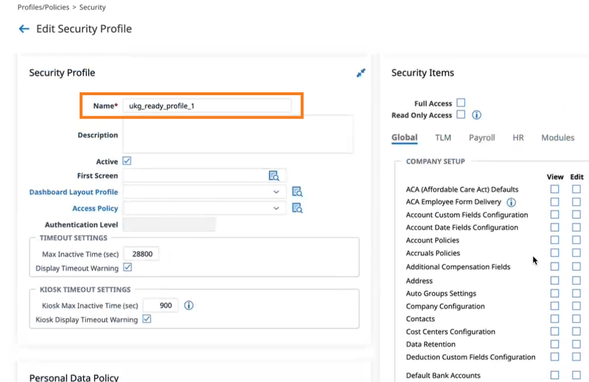589x382 pixels.
Task: Check View for Account Date Fields Configuration
Action: coord(554,227)
